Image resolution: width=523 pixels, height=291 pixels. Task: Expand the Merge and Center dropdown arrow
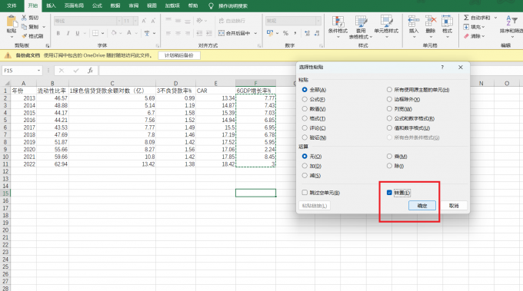(x=255, y=33)
